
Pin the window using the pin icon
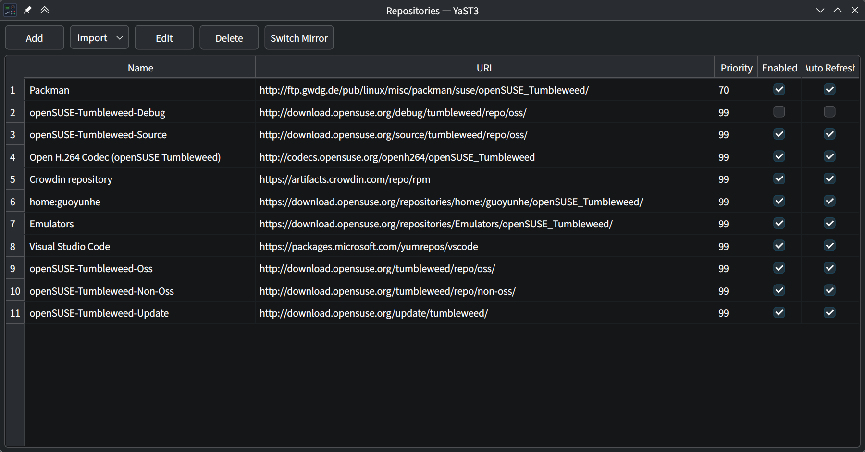pos(28,10)
